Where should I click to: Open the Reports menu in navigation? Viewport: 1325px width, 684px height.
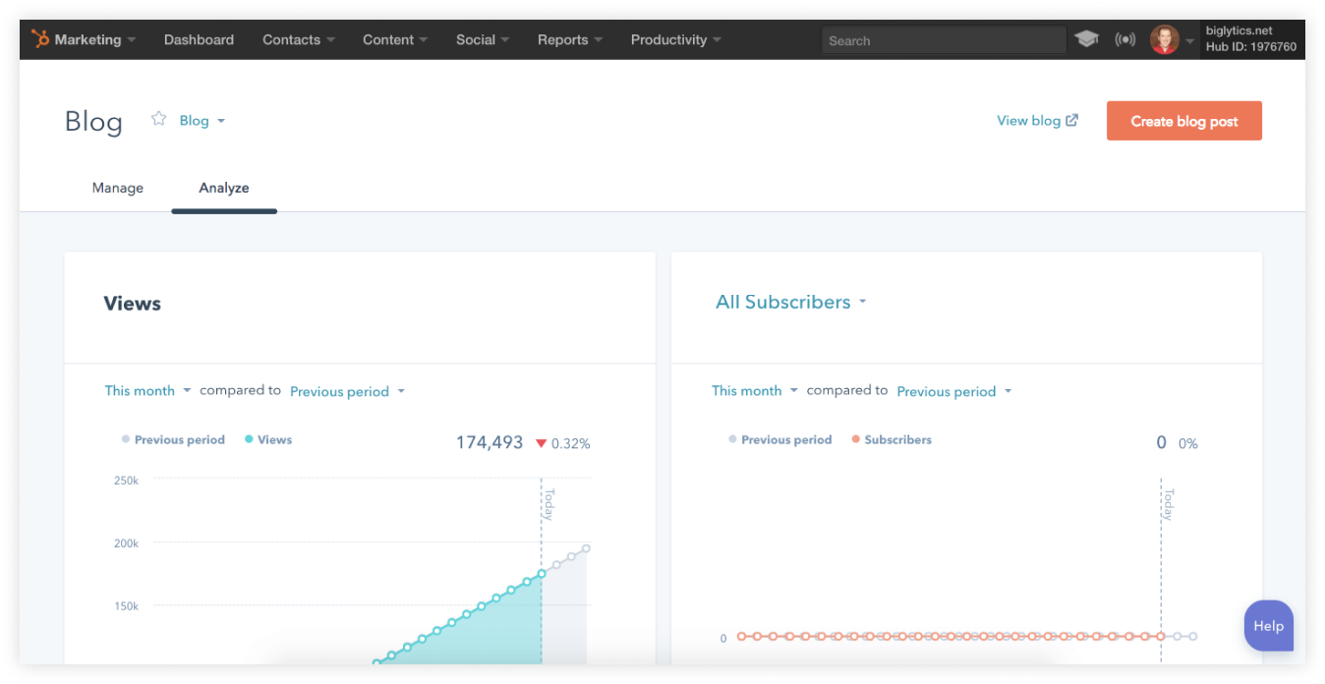(569, 40)
